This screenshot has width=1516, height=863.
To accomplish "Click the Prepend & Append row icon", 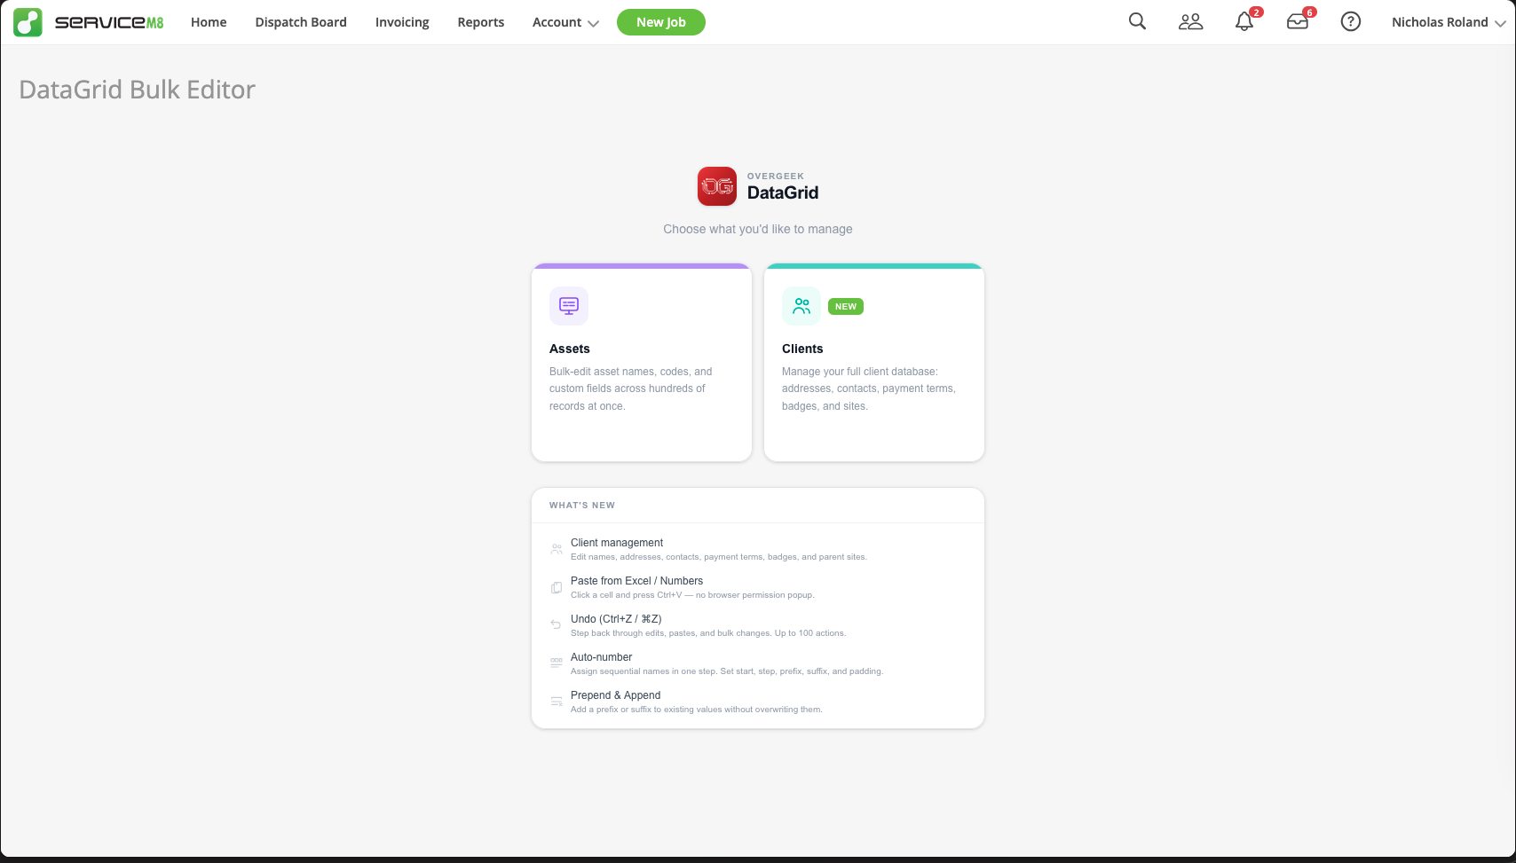I will [x=557, y=701].
